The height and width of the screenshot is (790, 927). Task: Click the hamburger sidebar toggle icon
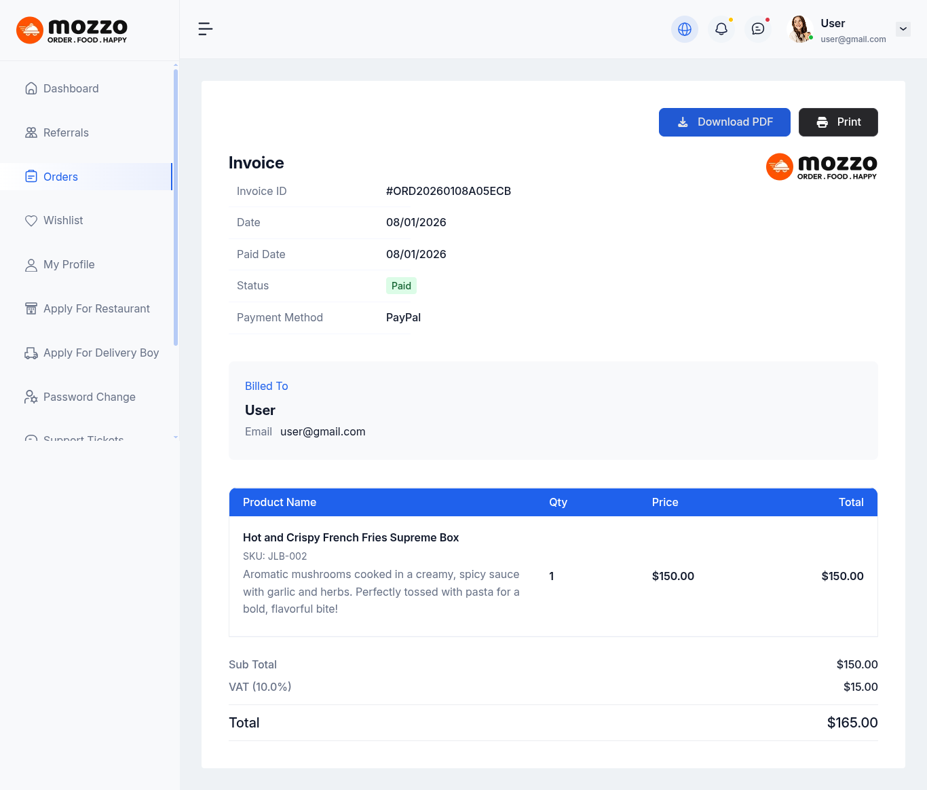point(205,29)
